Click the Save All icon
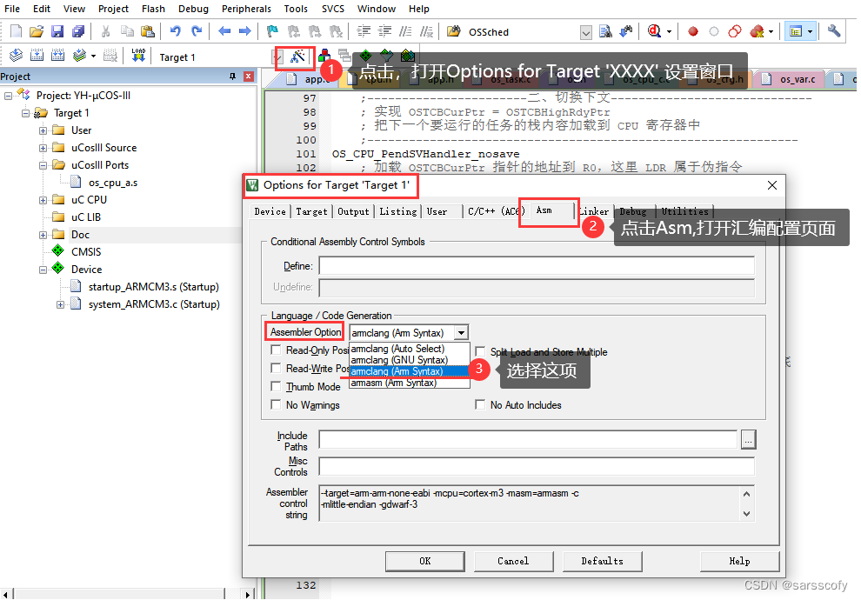 pyautogui.click(x=78, y=31)
